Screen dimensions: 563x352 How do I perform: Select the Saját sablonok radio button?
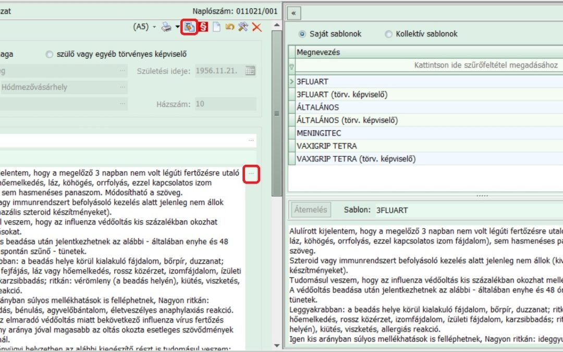(x=302, y=34)
